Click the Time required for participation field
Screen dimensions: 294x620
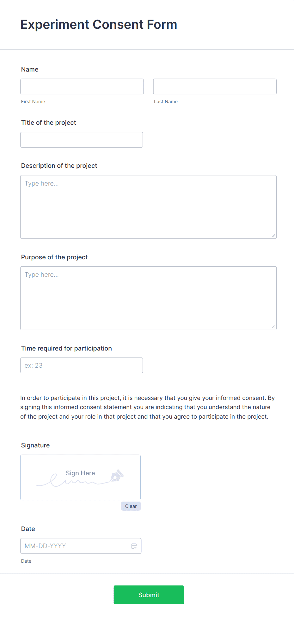[x=82, y=365]
